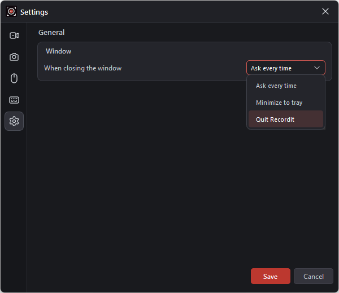Click the 'When closing the window' label

(x=83, y=68)
